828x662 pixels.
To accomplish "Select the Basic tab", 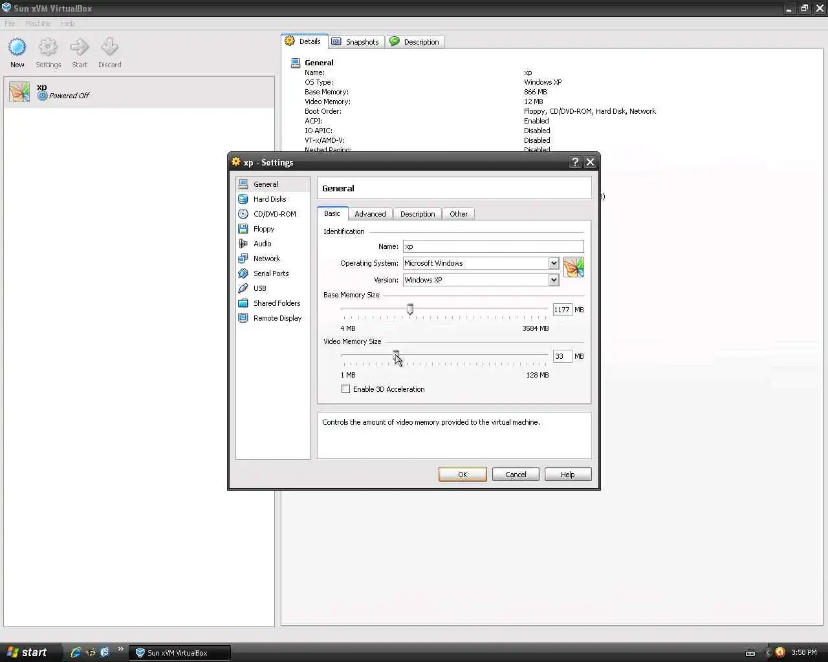I will coord(332,213).
